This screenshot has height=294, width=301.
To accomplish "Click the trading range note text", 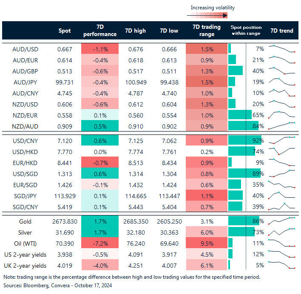I will pos(132,277).
